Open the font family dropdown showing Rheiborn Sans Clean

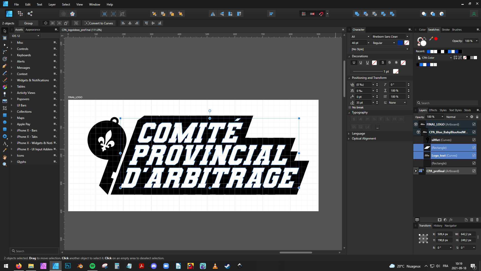[x=407, y=36]
